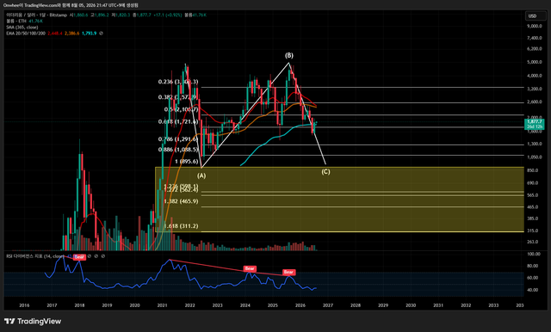Click the RSI 40.00 scale label
The image size is (551, 332).
click(533, 290)
